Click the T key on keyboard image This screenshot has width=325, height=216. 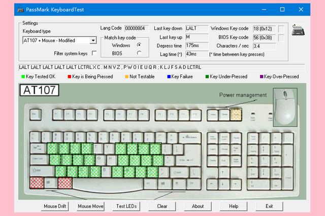(98, 149)
